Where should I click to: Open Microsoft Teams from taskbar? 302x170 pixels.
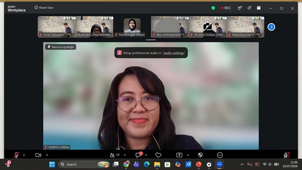pos(136,164)
